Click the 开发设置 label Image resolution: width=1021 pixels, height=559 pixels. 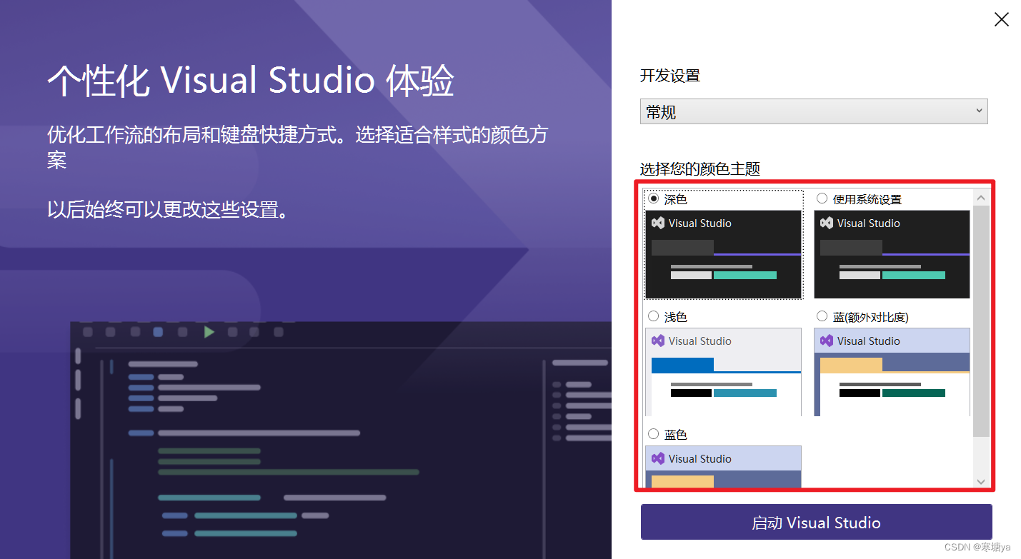pyautogui.click(x=670, y=75)
